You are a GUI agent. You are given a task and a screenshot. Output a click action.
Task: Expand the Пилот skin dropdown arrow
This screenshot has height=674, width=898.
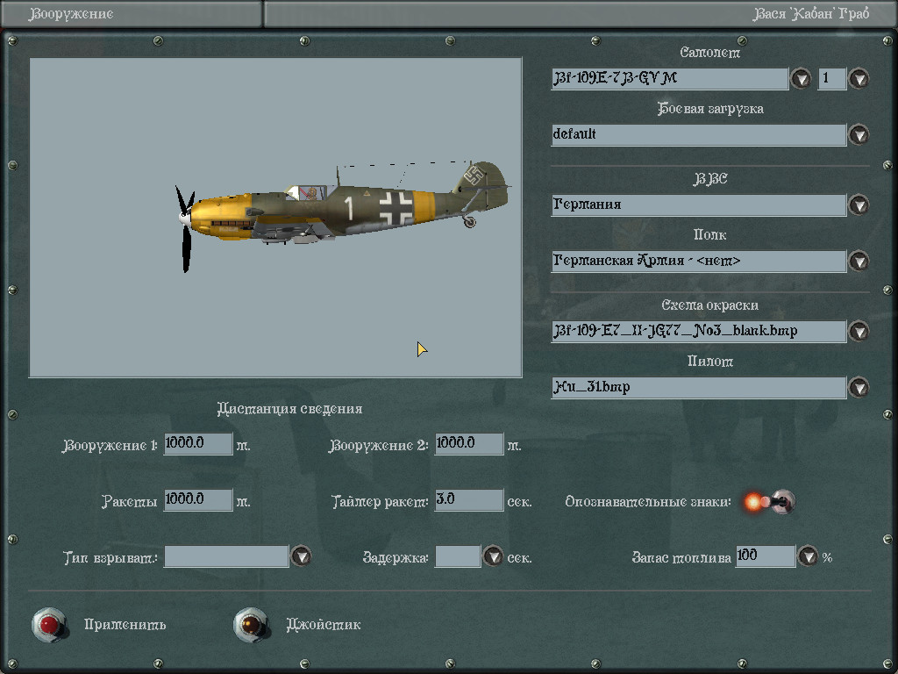(859, 387)
